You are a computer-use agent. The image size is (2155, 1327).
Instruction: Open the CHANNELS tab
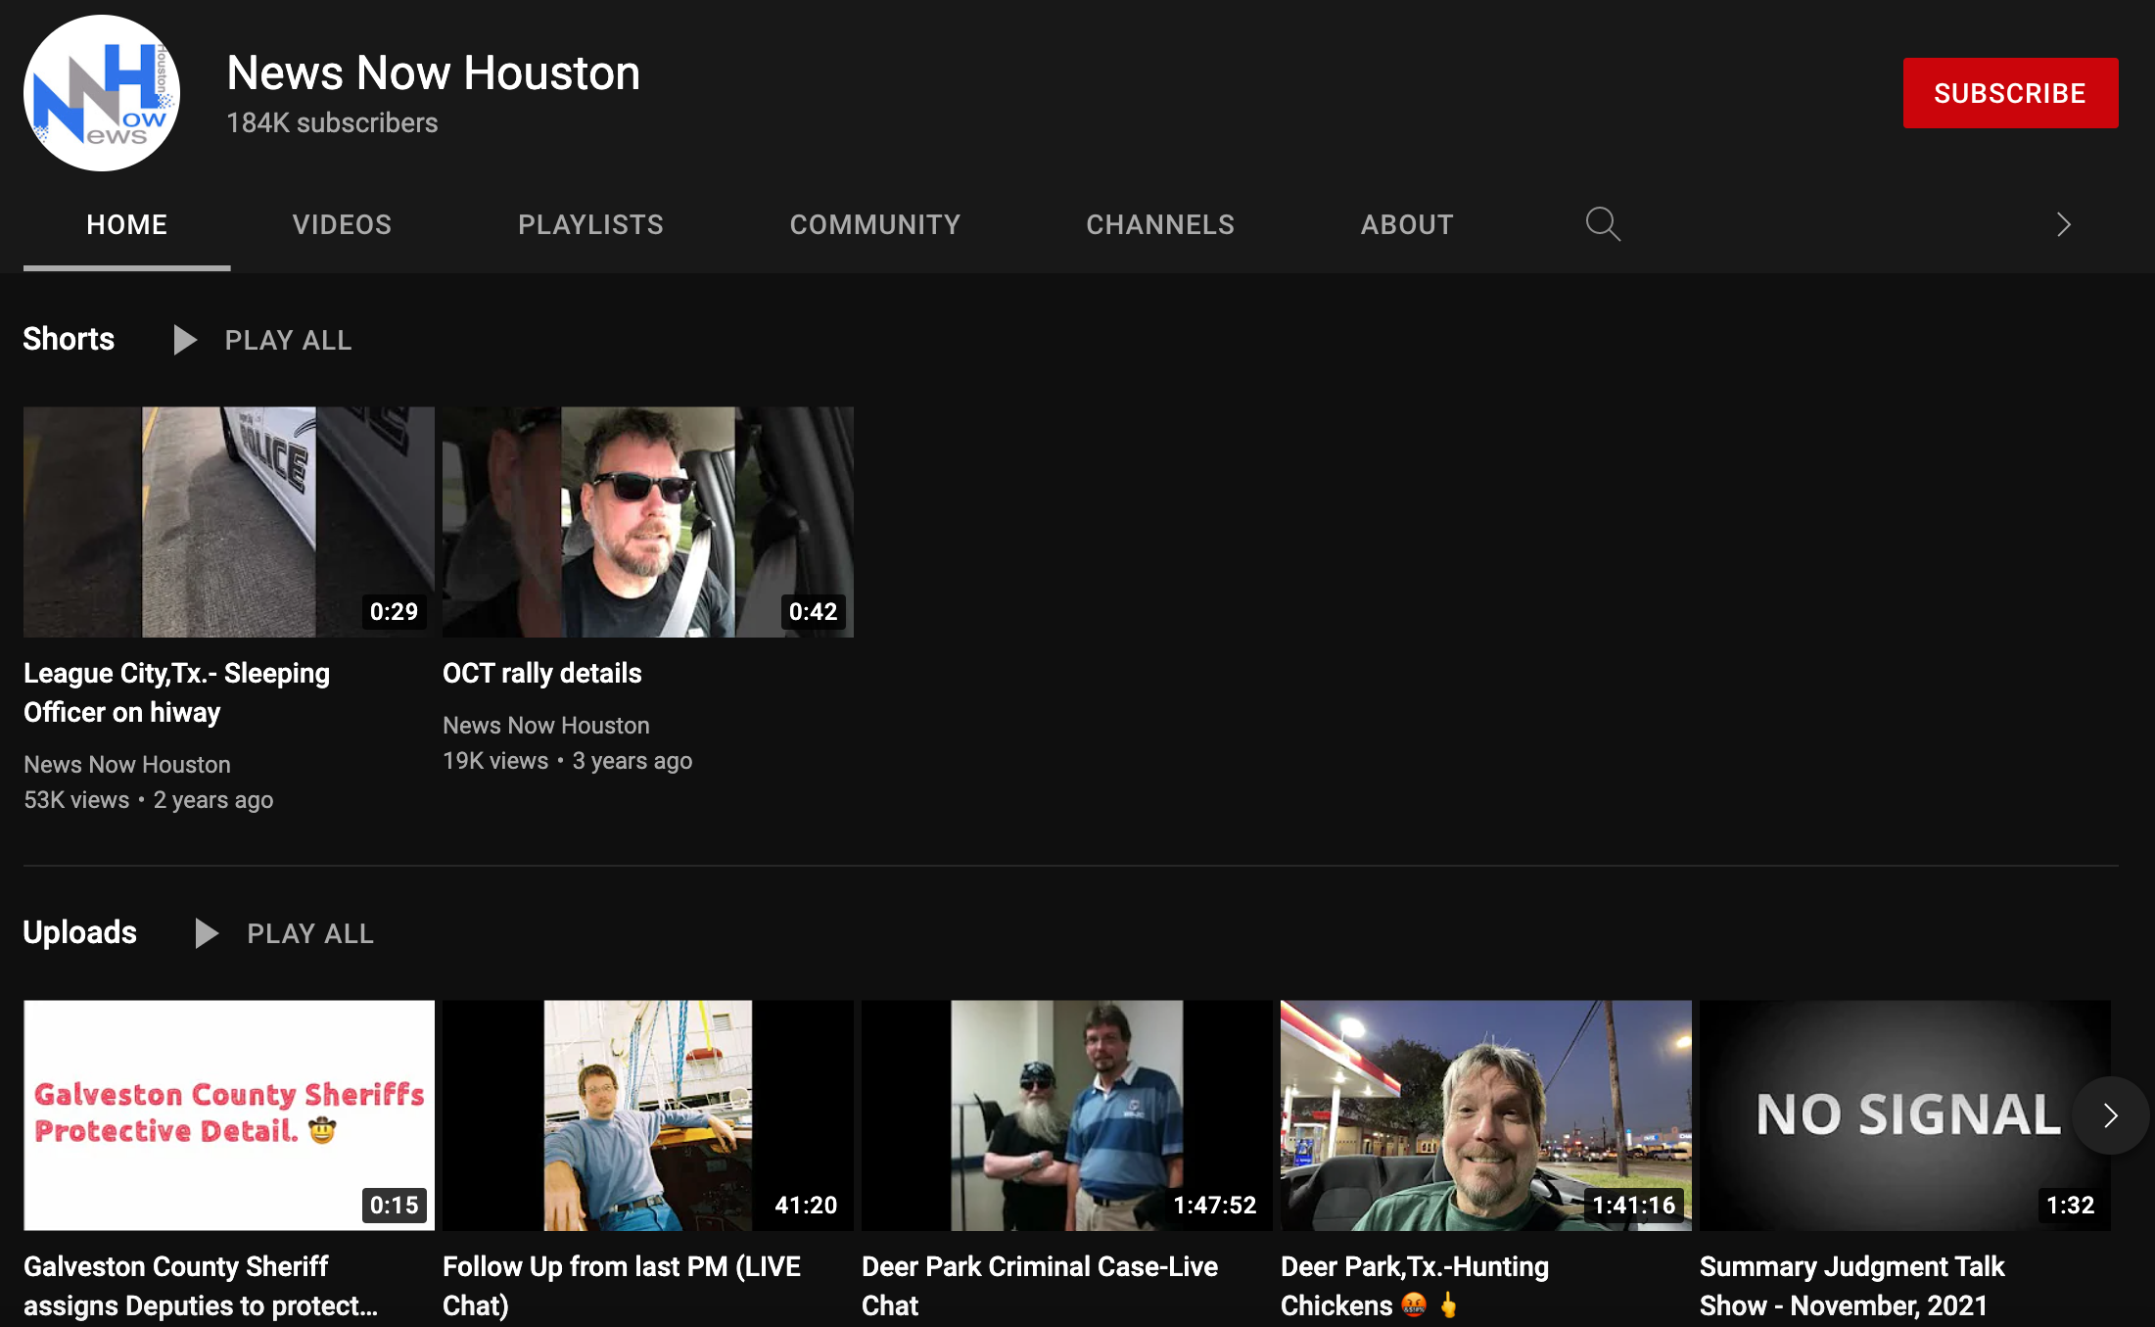tap(1160, 224)
